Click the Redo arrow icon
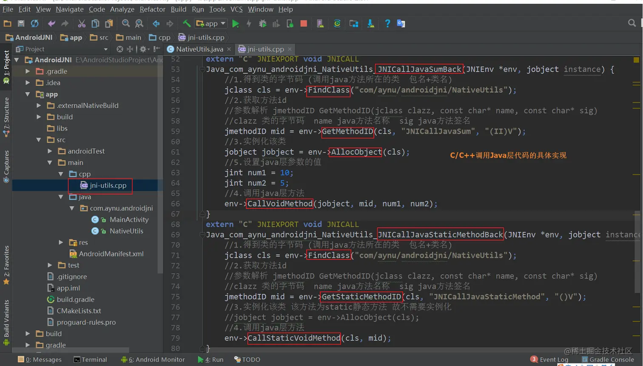This screenshot has width=643, height=366. [x=65, y=24]
